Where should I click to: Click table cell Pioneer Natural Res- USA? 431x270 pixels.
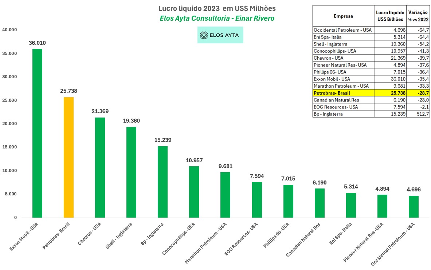click(343, 65)
